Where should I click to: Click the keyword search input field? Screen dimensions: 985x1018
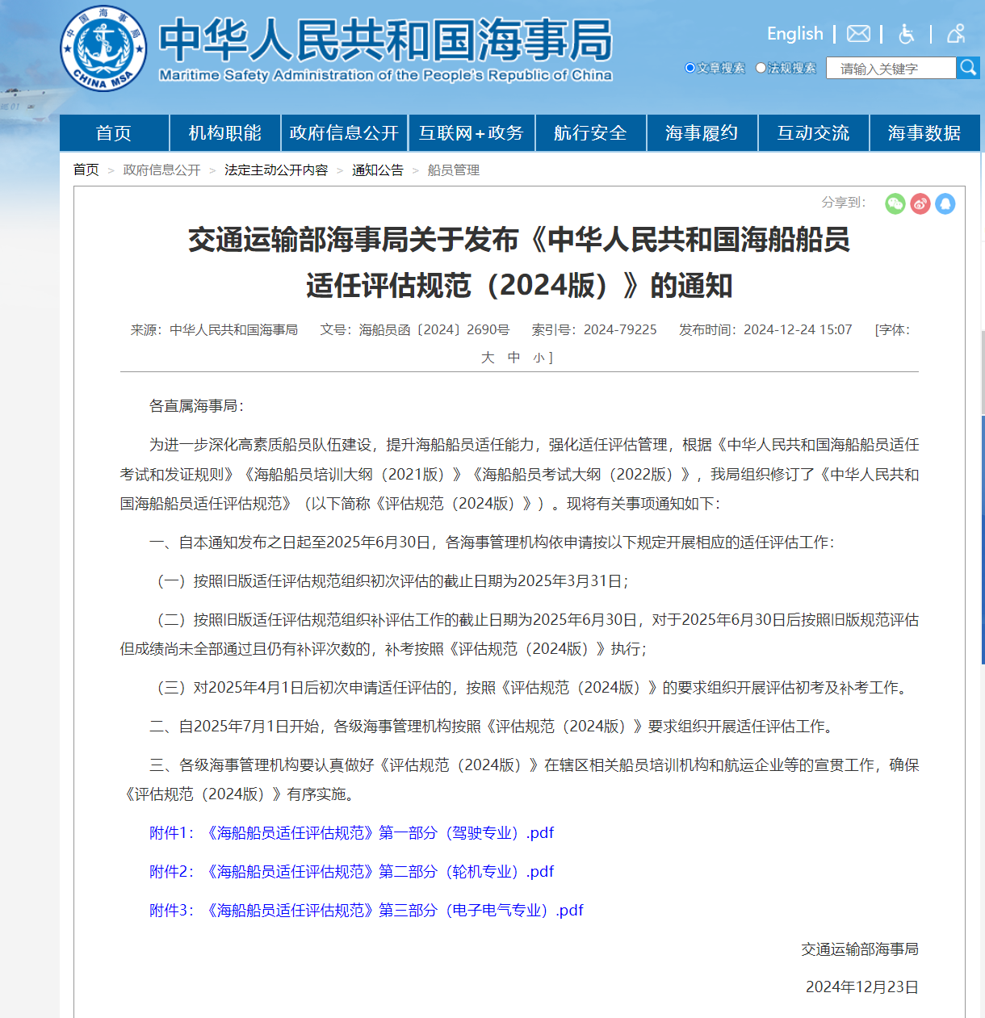(891, 68)
